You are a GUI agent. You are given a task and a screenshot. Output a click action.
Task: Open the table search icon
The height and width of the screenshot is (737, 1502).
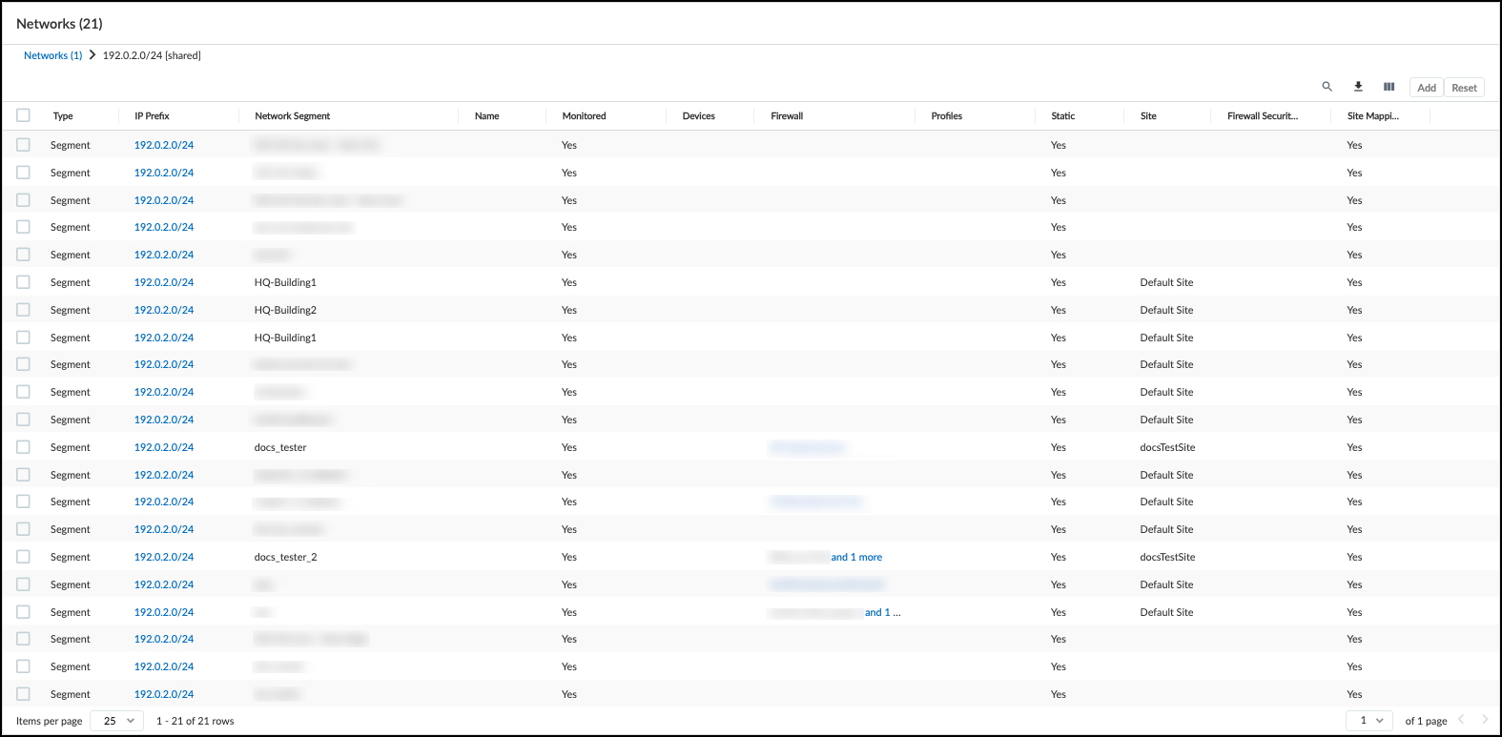[x=1327, y=87]
